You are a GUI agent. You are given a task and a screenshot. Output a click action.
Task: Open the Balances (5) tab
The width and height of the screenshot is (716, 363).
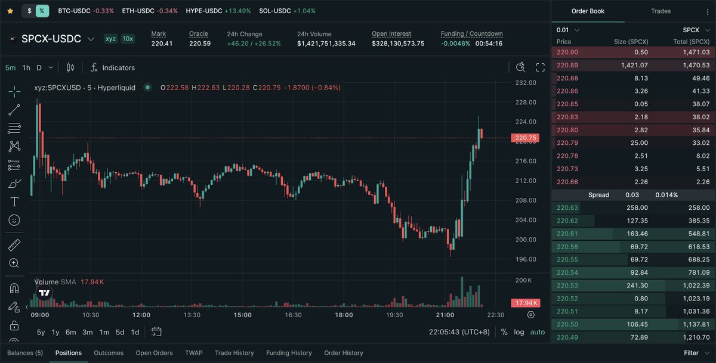tap(25, 353)
